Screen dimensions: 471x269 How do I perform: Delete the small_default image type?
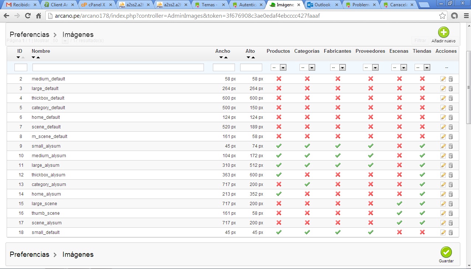451,232
